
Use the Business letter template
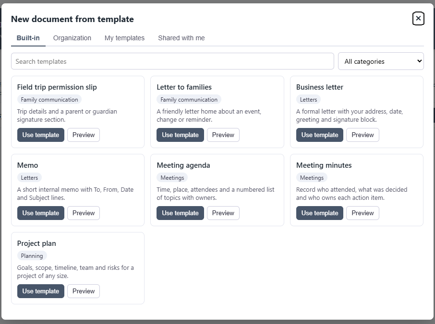(x=320, y=135)
